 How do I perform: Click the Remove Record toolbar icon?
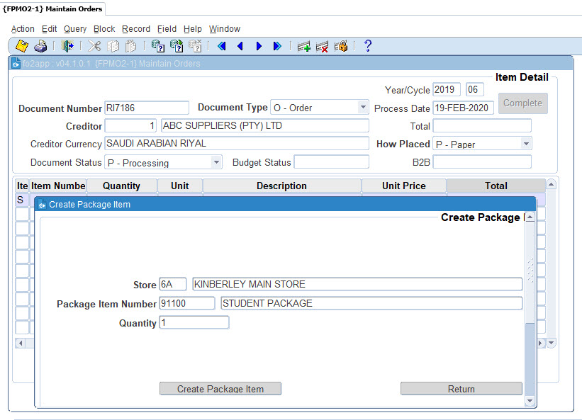[x=321, y=45]
